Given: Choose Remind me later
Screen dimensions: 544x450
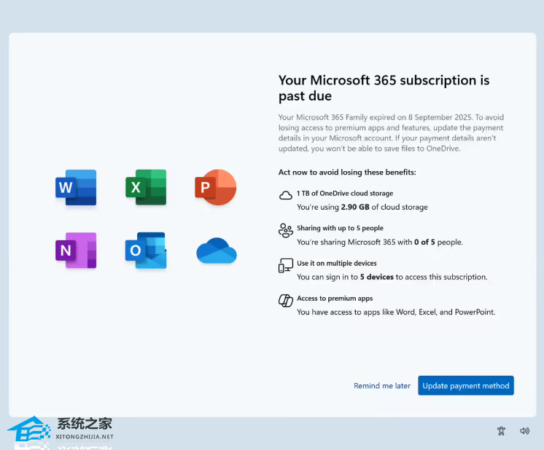Looking at the screenshot, I should pos(382,386).
